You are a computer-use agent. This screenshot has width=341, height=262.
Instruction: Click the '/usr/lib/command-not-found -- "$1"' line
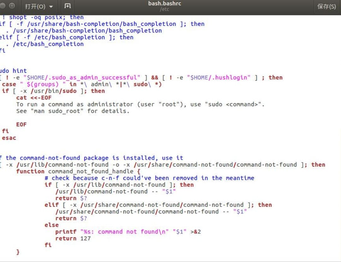tap(115, 191)
